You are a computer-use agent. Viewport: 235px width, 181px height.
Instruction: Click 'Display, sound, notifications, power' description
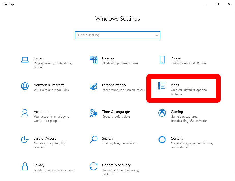53,65
